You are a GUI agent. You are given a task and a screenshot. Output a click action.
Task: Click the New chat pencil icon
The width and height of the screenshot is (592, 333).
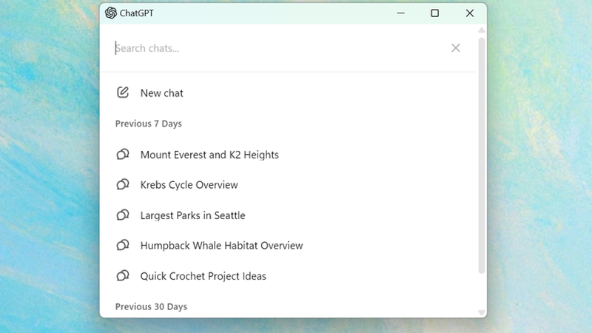click(x=123, y=93)
